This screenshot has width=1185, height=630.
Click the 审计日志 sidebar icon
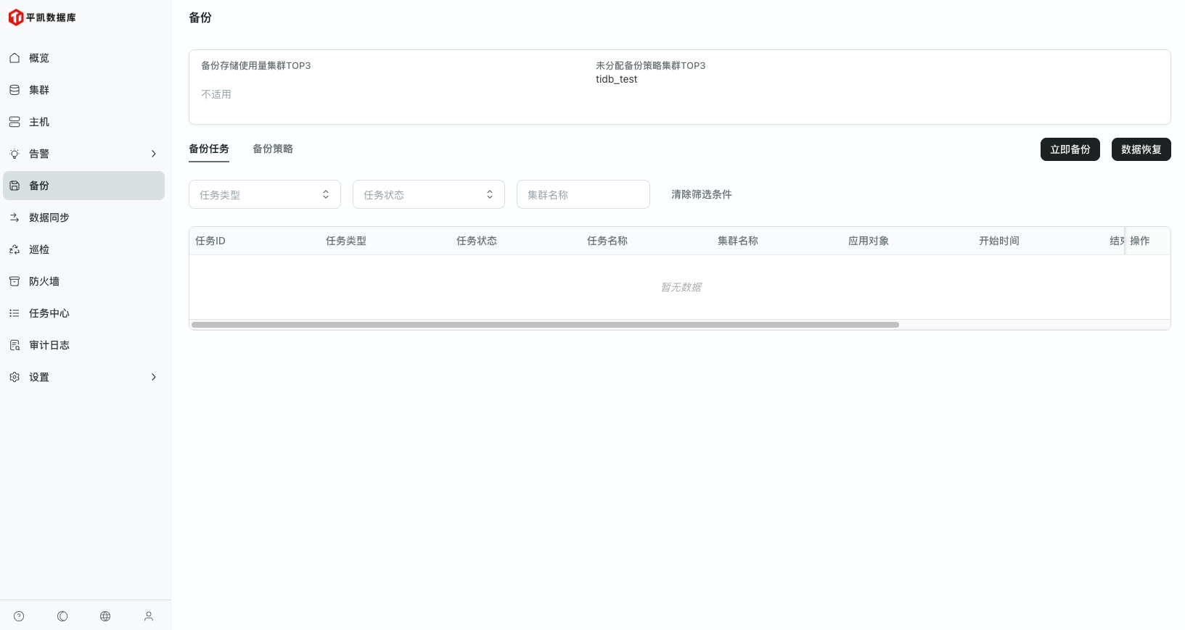pyautogui.click(x=15, y=345)
